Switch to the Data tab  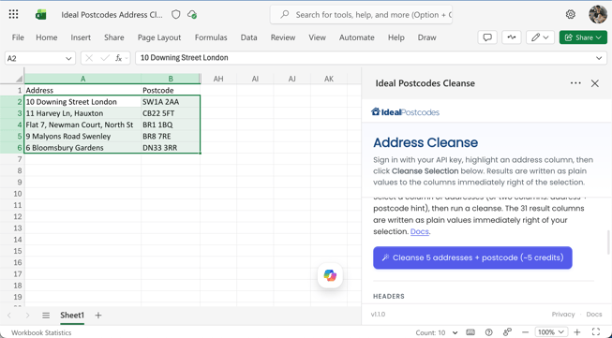click(x=248, y=37)
